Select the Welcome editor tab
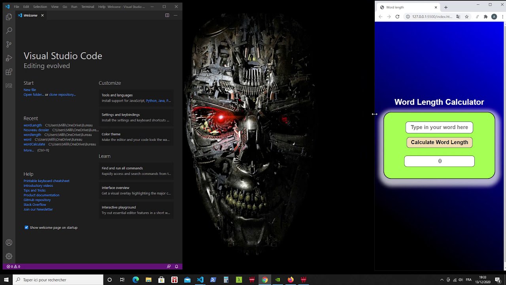 coord(31,15)
